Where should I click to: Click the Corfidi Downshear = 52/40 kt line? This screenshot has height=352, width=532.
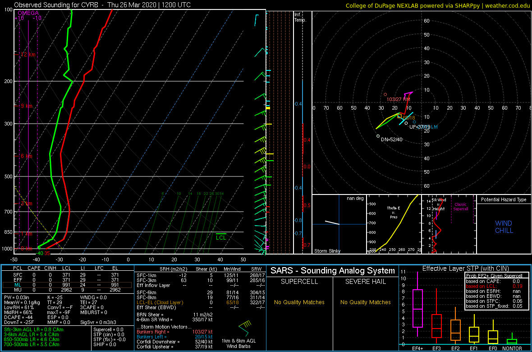[174, 342]
